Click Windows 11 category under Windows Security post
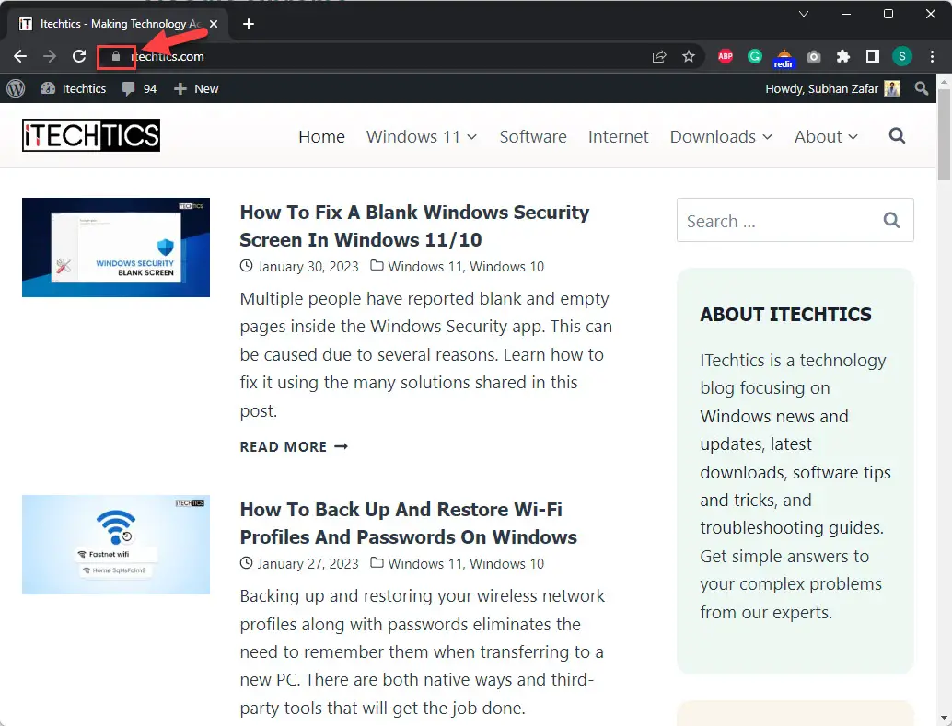Screen dimensions: 952x726 click(x=425, y=267)
